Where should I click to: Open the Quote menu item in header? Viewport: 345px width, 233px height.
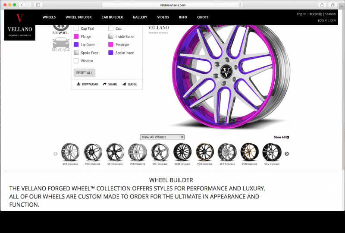coord(203,17)
